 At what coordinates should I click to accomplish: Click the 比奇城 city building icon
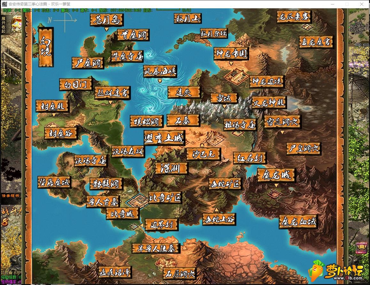[139, 201]
